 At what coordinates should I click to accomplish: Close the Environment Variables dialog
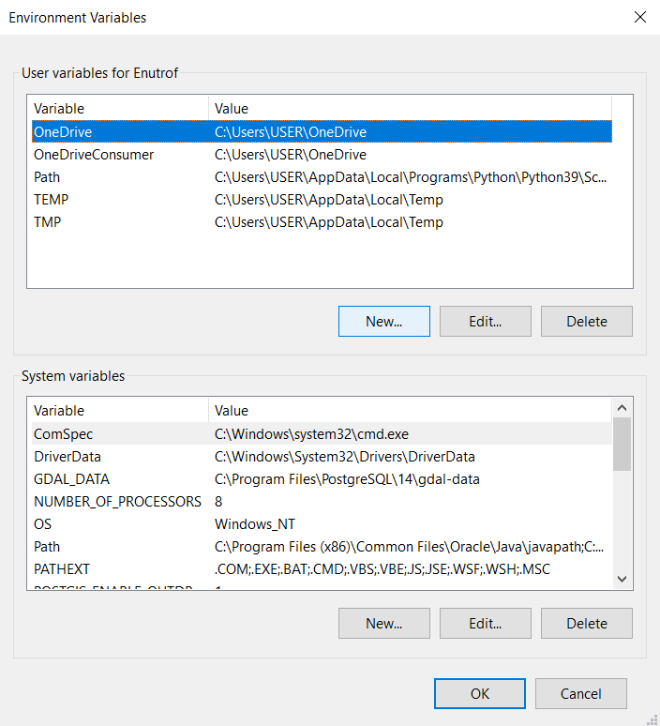tap(640, 17)
